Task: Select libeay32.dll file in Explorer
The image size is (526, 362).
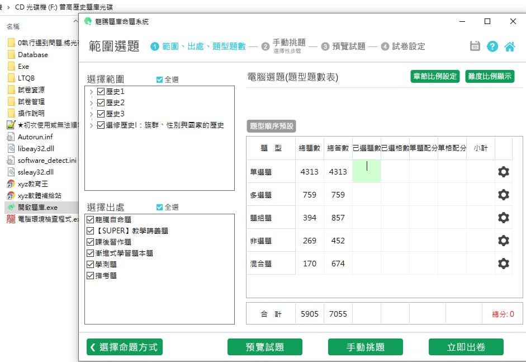Action: [x=36, y=148]
